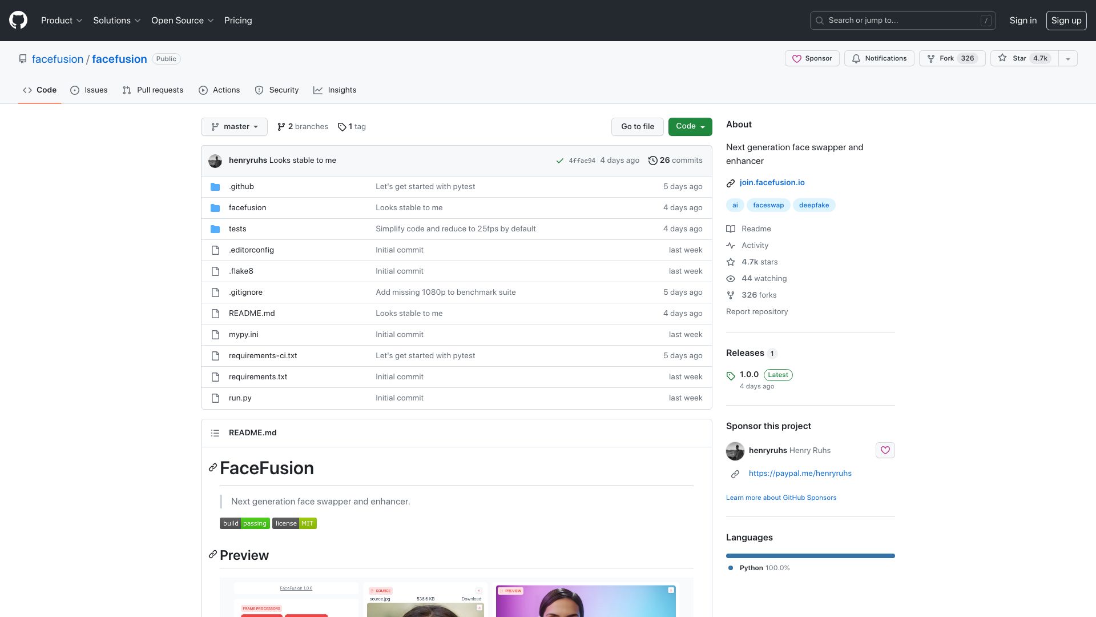The width and height of the screenshot is (1096, 617).
Task: Click the Sign in link
Action: pos(1023,21)
